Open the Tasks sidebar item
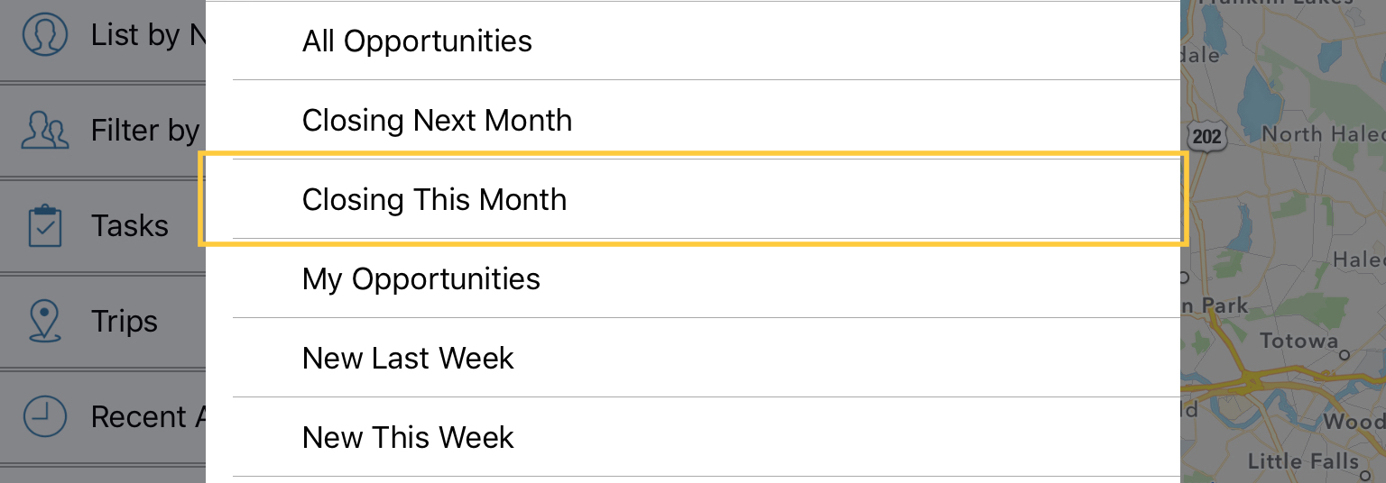 point(130,225)
